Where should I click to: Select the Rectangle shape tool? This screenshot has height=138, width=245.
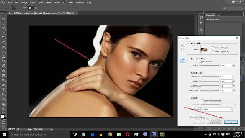pos(3,99)
